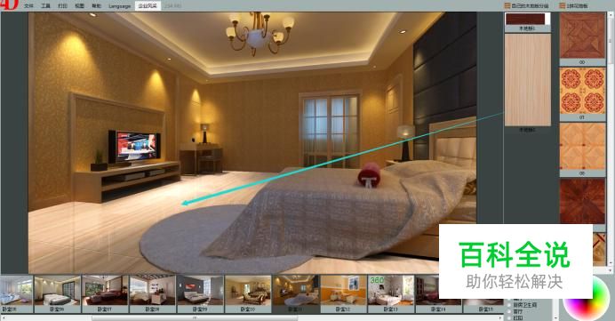Switch to the 企业风采 tab
Image resolution: width=615 pixels, height=321 pixels.
148,6
